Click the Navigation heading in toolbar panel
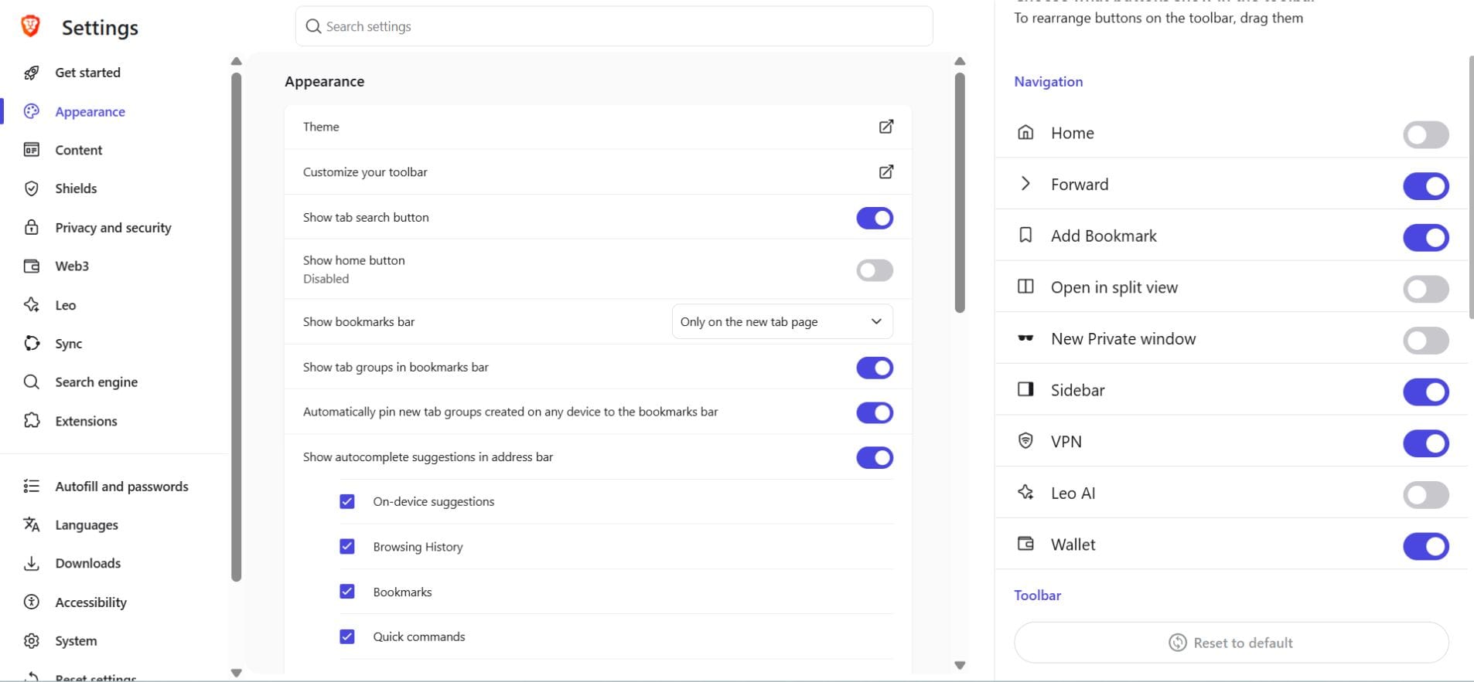The width and height of the screenshot is (1474, 682). point(1048,81)
